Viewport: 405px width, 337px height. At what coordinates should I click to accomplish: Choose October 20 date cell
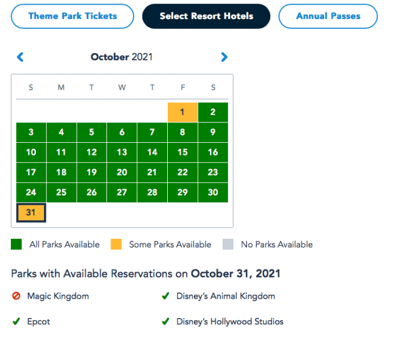coord(122,172)
